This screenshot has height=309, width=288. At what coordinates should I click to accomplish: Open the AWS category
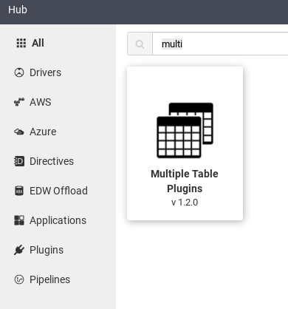(x=41, y=102)
